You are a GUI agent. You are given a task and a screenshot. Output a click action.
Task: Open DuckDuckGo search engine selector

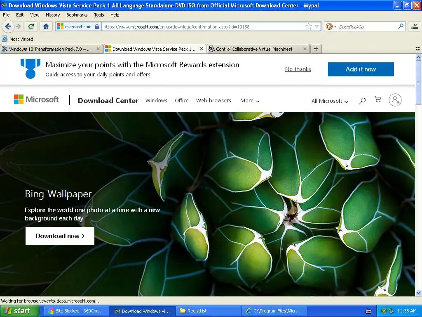click(331, 26)
